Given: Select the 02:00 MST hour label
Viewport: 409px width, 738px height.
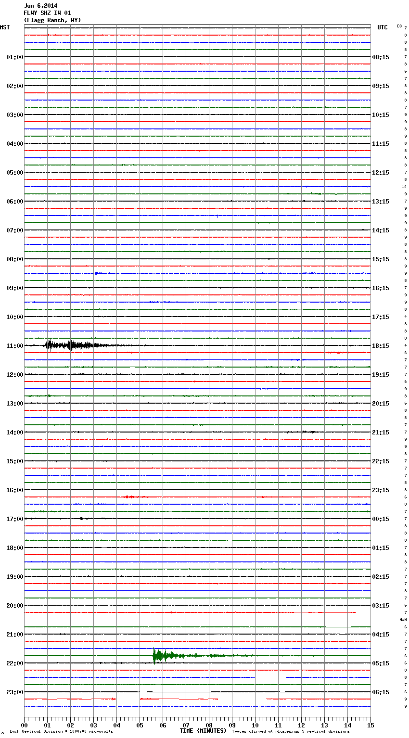Looking at the screenshot, I should click(x=15, y=86).
